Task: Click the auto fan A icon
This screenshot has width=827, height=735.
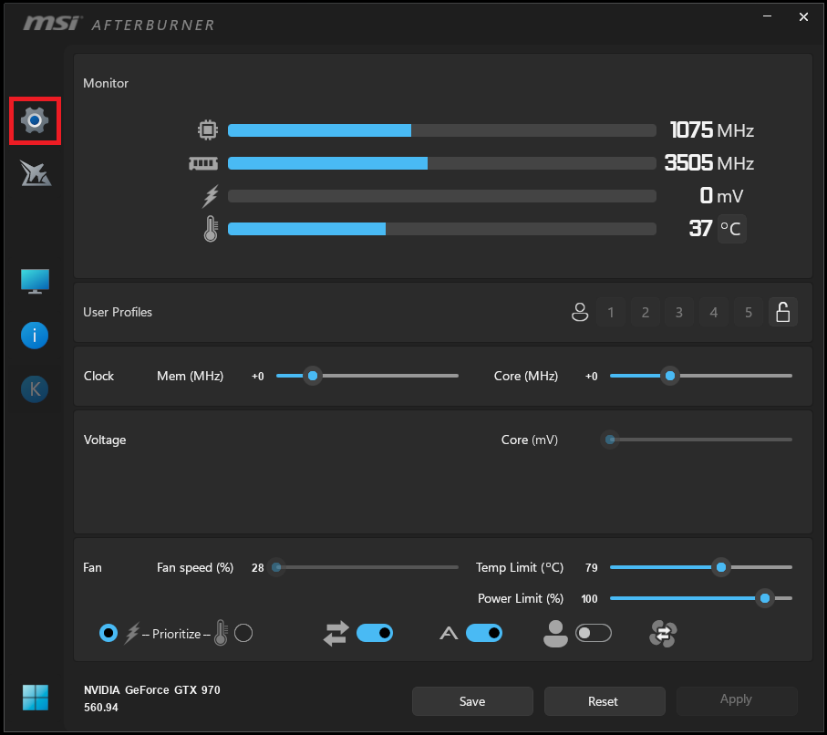Action: click(x=449, y=633)
